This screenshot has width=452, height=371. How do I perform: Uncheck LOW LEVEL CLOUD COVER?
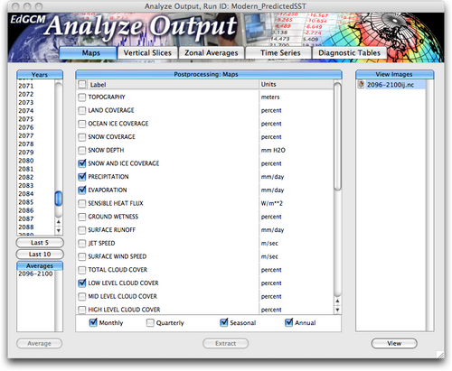[81, 283]
